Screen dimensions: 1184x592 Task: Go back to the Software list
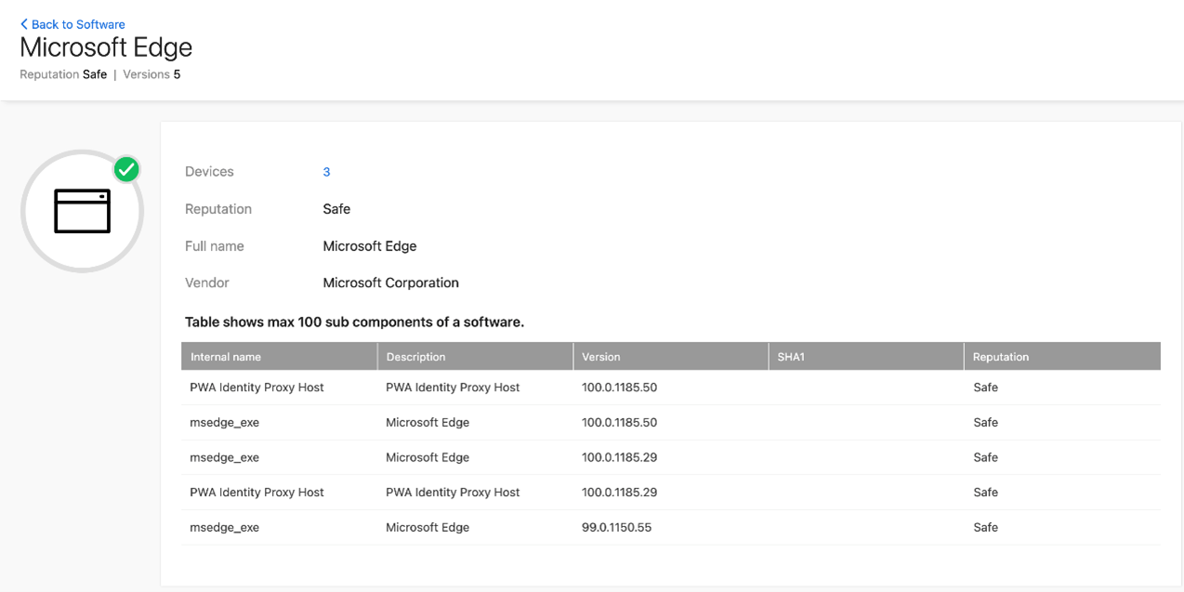tap(72, 24)
